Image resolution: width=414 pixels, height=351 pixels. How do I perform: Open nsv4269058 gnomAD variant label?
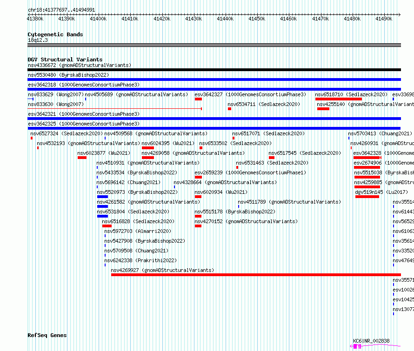(193, 153)
